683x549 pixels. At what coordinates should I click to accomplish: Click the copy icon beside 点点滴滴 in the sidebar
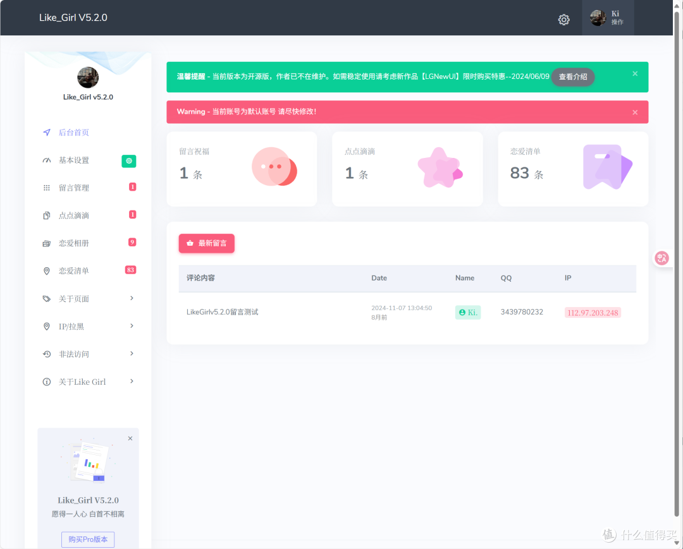[x=47, y=215]
